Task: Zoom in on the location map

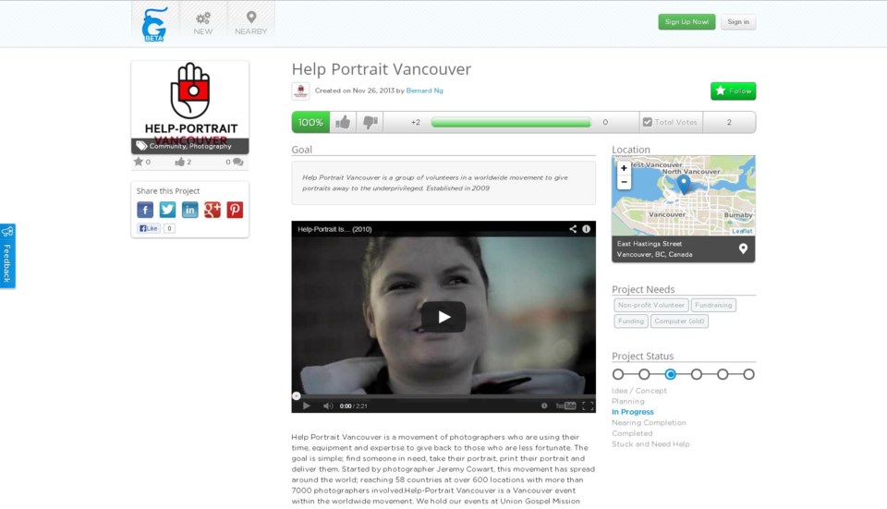Action: [x=624, y=168]
